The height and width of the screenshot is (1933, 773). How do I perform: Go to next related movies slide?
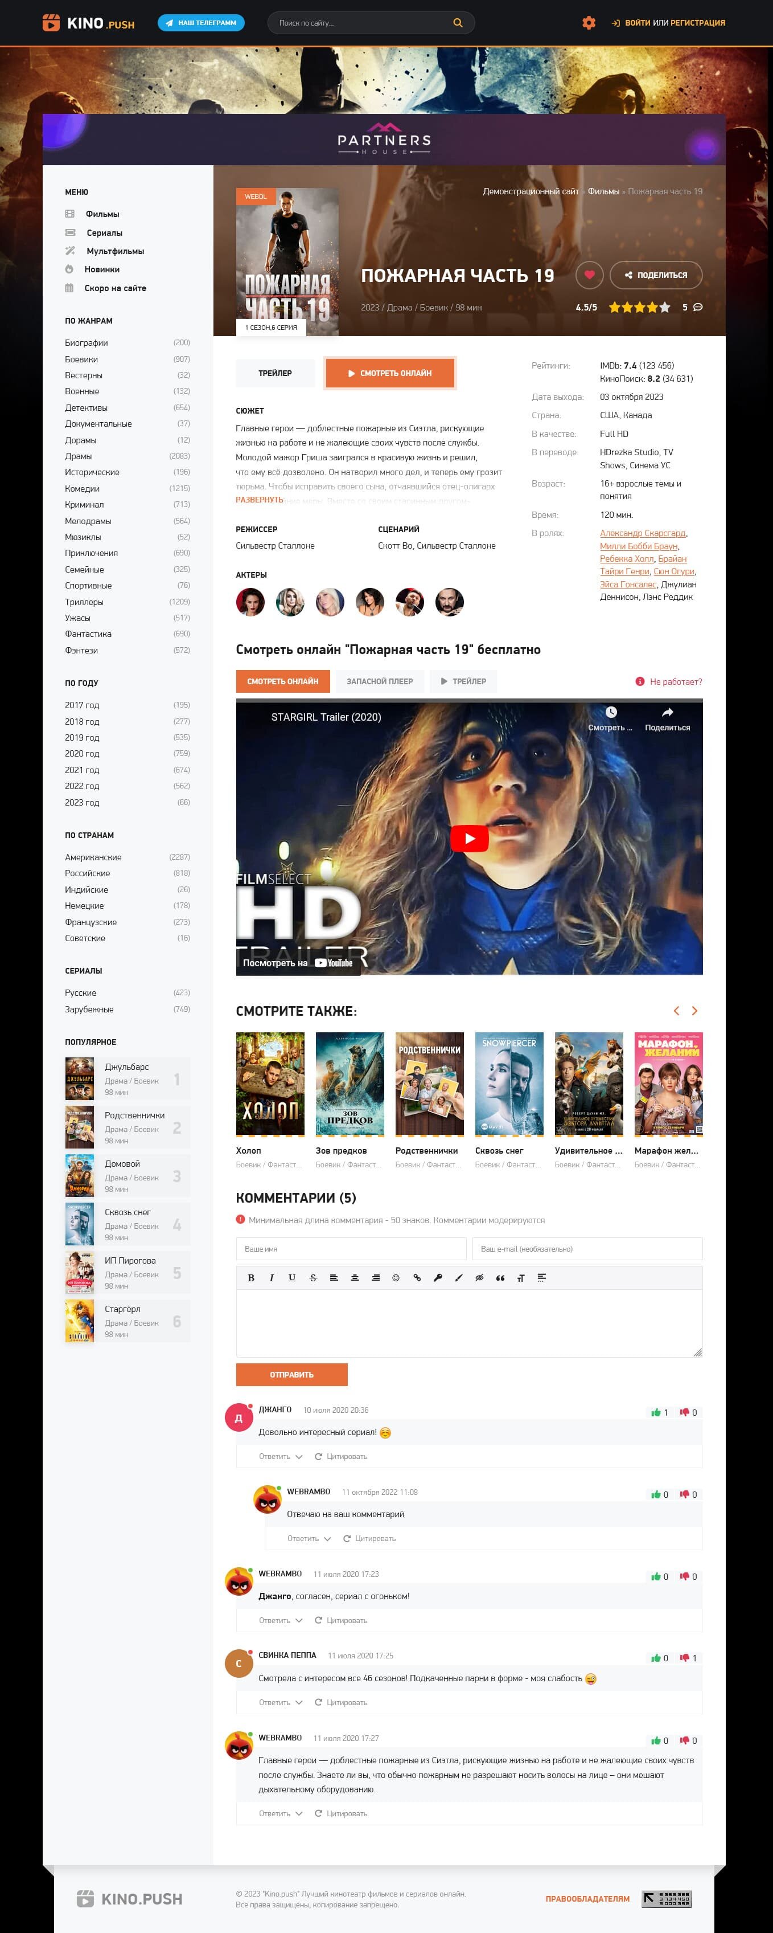(694, 1011)
